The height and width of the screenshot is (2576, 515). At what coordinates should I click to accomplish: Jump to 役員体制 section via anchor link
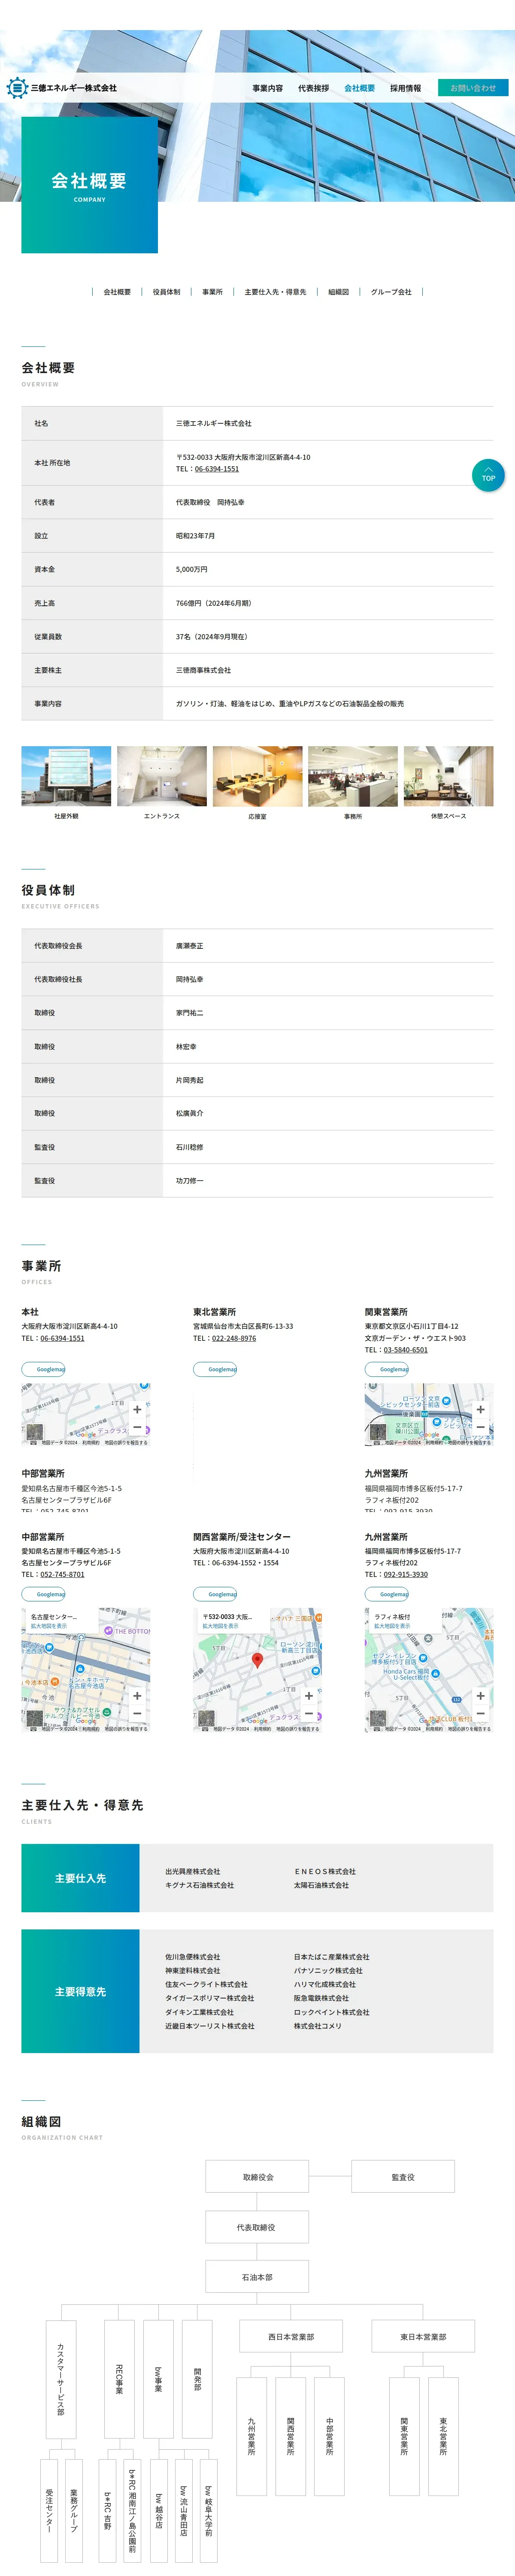coord(167,292)
